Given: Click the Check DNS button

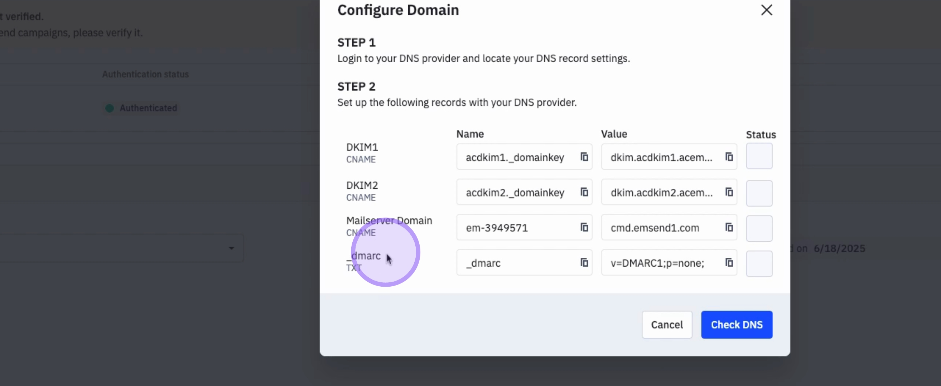Looking at the screenshot, I should click(x=736, y=325).
